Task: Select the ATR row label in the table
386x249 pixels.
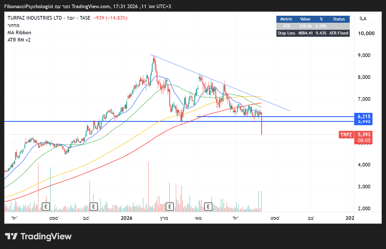Action: click(x=286, y=26)
